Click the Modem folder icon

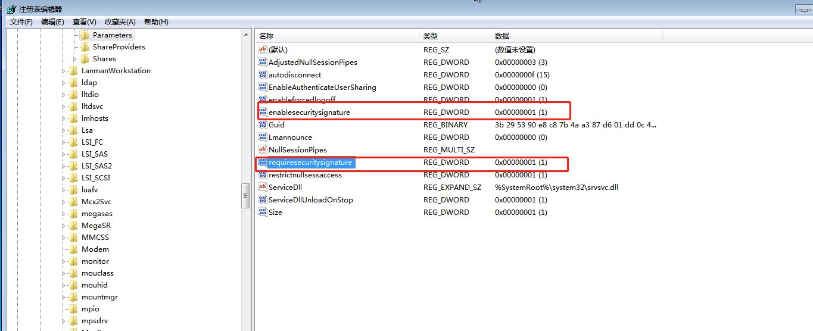[74, 249]
